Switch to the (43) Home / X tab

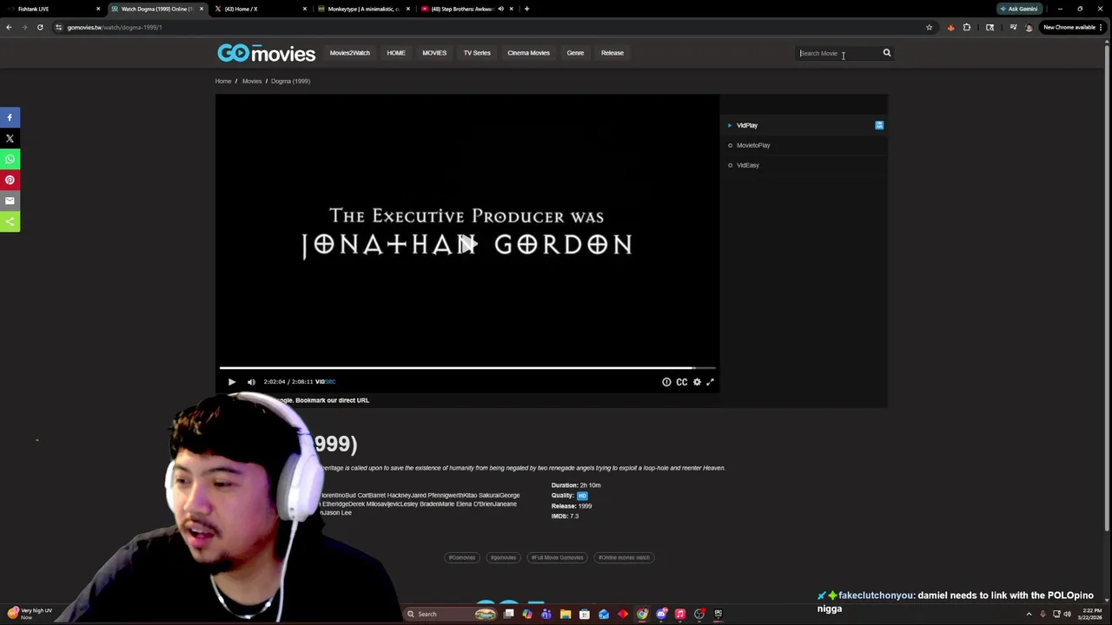pyautogui.click(x=259, y=9)
